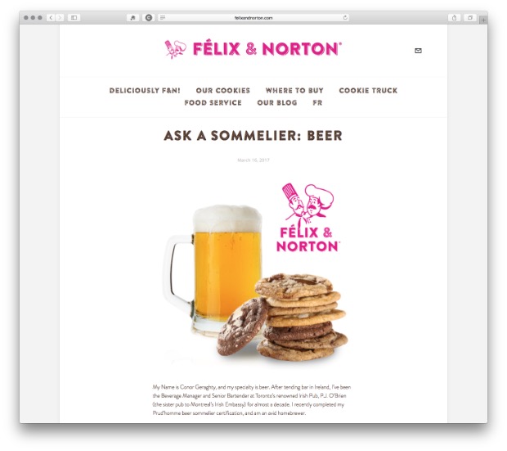Image resolution: width=507 pixels, height=451 pixels.
Task: Open the Deliciously F&N! menu item
Action: [x=145, y=90]
